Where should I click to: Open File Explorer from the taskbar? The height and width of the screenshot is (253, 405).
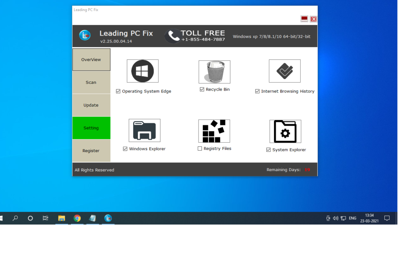click(62, 218)
